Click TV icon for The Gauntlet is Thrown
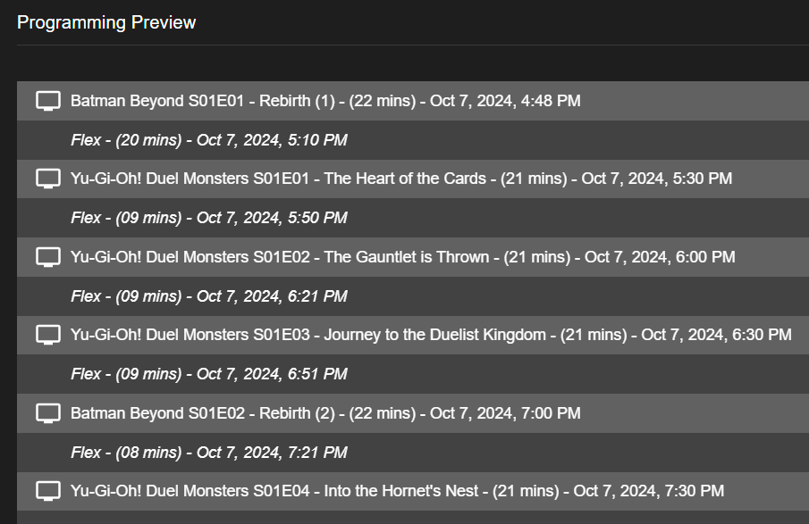This screenshot has height=524, width=809. tap(48, 257)
